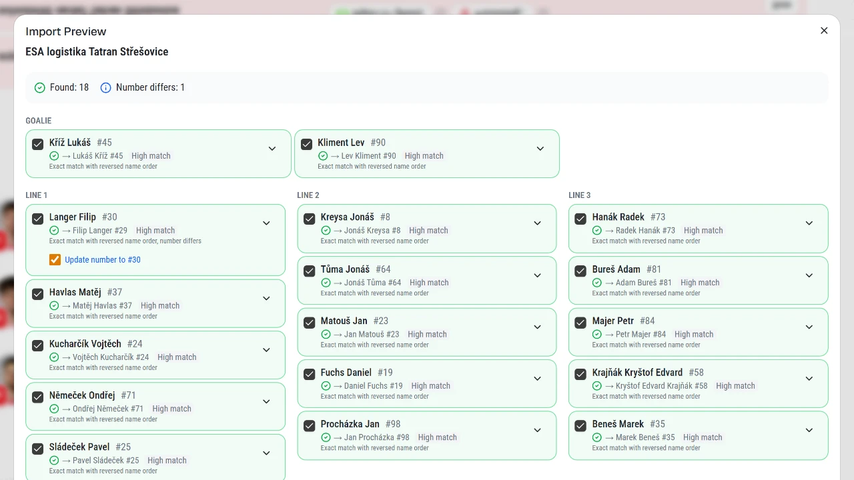This screenshot has width=854, height=480.
Task: Expand the Němeček Ondřej card chevron
Action: click(266, 401)
